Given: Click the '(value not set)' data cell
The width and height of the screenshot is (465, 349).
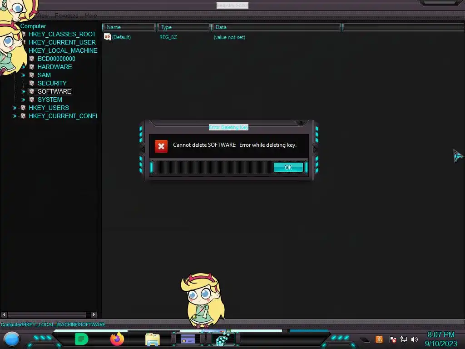Looking at the screenshot, I should [x=229, y=37].
